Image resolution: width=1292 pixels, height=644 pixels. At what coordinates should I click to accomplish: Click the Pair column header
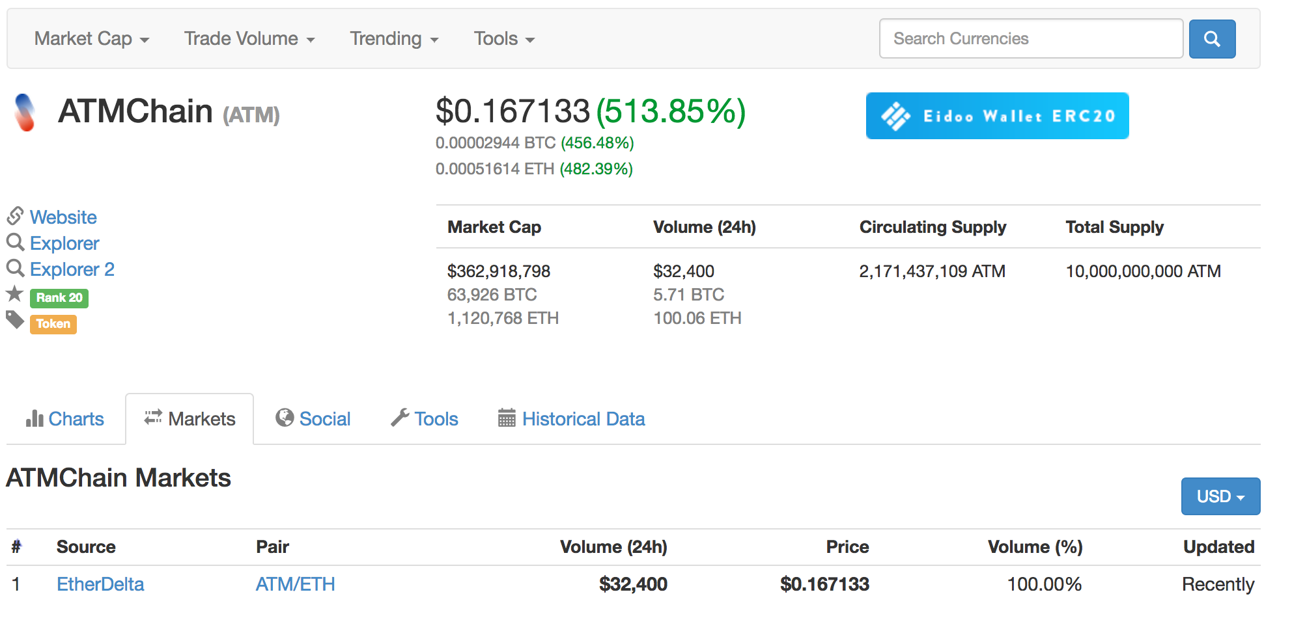272,547
